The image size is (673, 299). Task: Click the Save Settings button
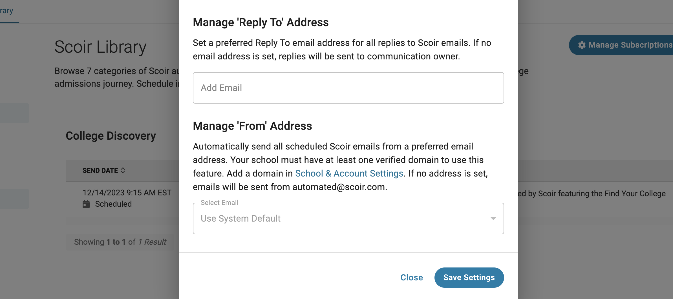(x=469, y=278)
